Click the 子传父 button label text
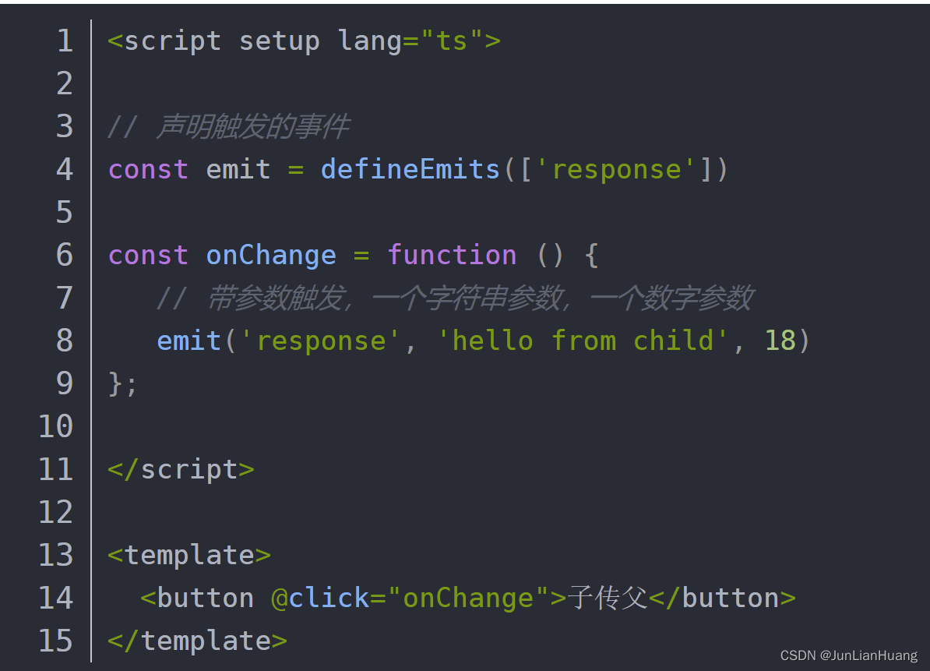930x671 pixels. pos(608,598)
